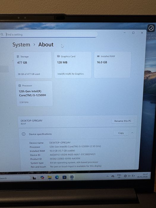Switch the ENG US input language
Image resolution: width=156 pixels, height=208 pixels.
click(x=119, y=176)
